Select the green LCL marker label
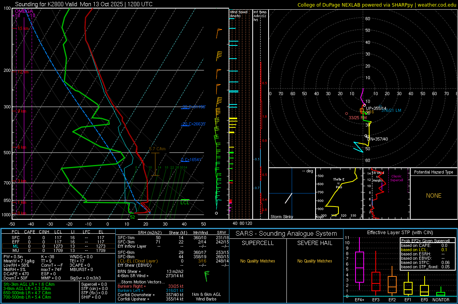The height and width of the screenshot is (304, 458). coord(185,203)
